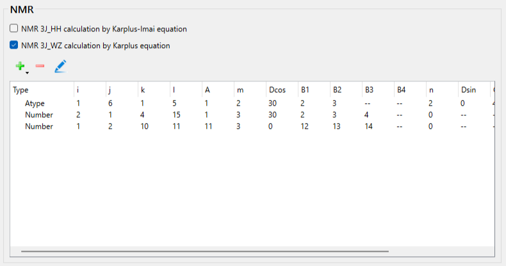Image resolution: width=506 pixels, height=266 pixels.
Task: Click the B2 column header
Action: [x=338, y=90]
